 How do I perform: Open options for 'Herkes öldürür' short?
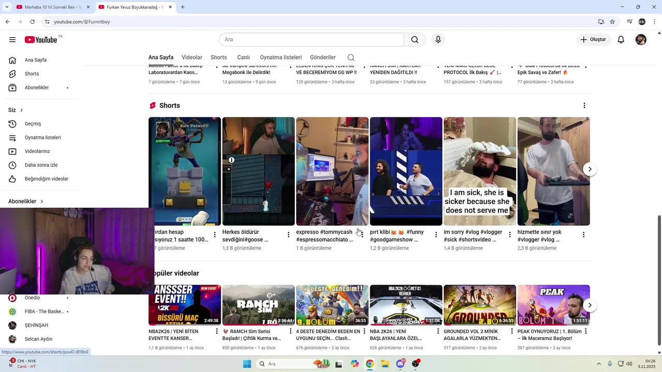(x=289, y=235)
